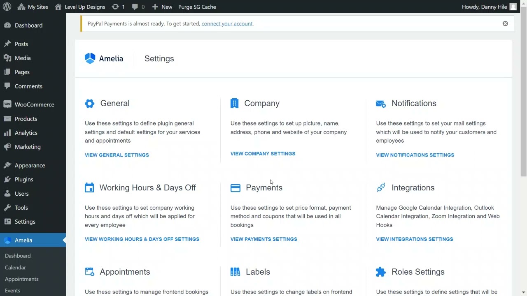Click the Pages icon in sidebar
Screen dimensions: 527x296
point(7,72)
